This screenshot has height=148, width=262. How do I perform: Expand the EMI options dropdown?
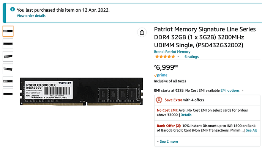pos(232,90)
